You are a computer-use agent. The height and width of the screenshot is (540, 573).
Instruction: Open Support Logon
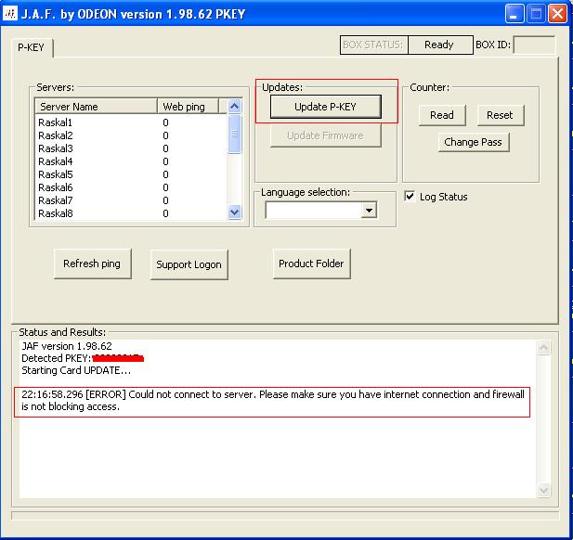point(189,264)
